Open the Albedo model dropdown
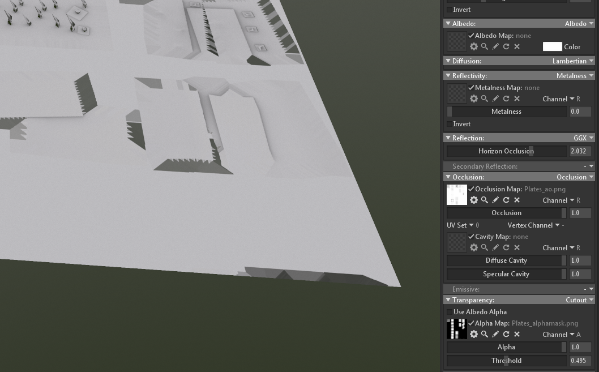This screenshot has height=372, width=599. click(x=579, y=24)
